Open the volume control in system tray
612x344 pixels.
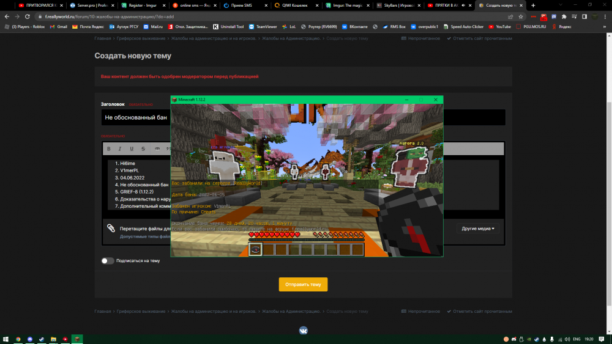(x=567, y=339)
